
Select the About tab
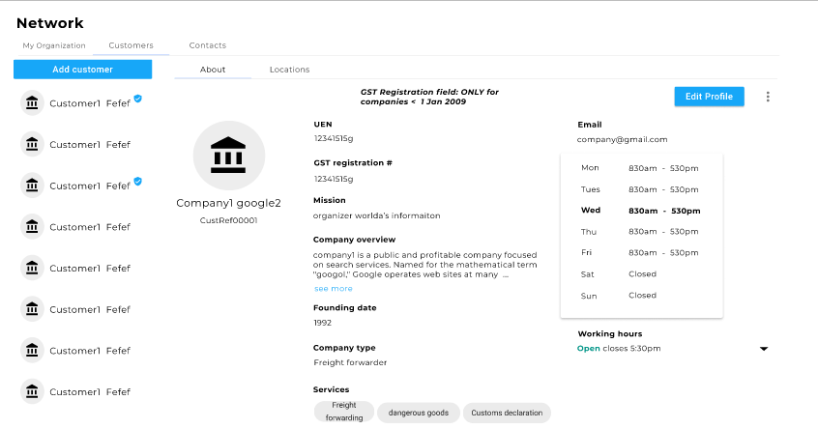click(x=213, y=70)
